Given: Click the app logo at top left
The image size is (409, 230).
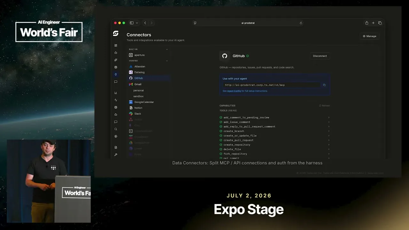Looking at the screenshot, I should pos(116,34).
